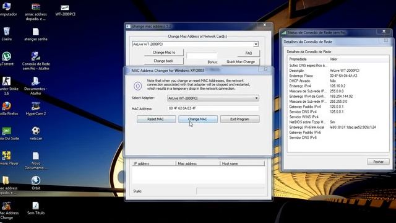Open the WT-2000PCI desktop shortcut
The image size is (396, 223).
point(65,10)
